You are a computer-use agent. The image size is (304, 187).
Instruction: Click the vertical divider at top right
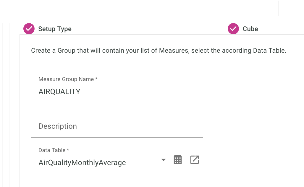(279, 8)
